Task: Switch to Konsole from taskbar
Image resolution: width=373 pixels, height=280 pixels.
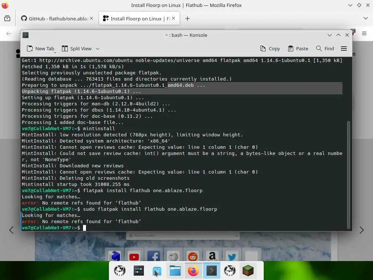Action: (x=212, y=271)
